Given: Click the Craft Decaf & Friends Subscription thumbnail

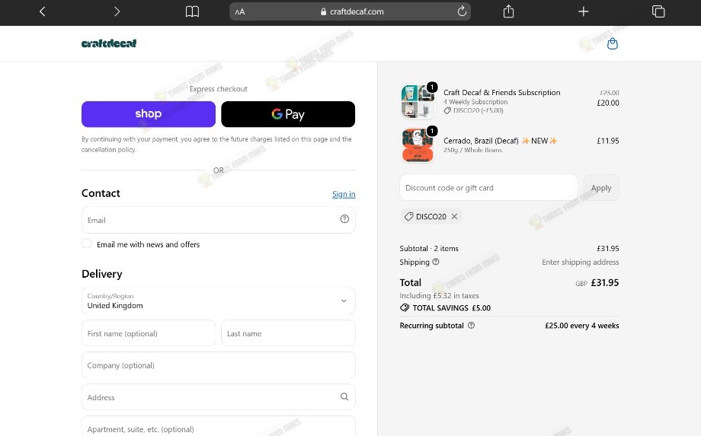Looking at the screenshot, I should (x=418, y=101).
